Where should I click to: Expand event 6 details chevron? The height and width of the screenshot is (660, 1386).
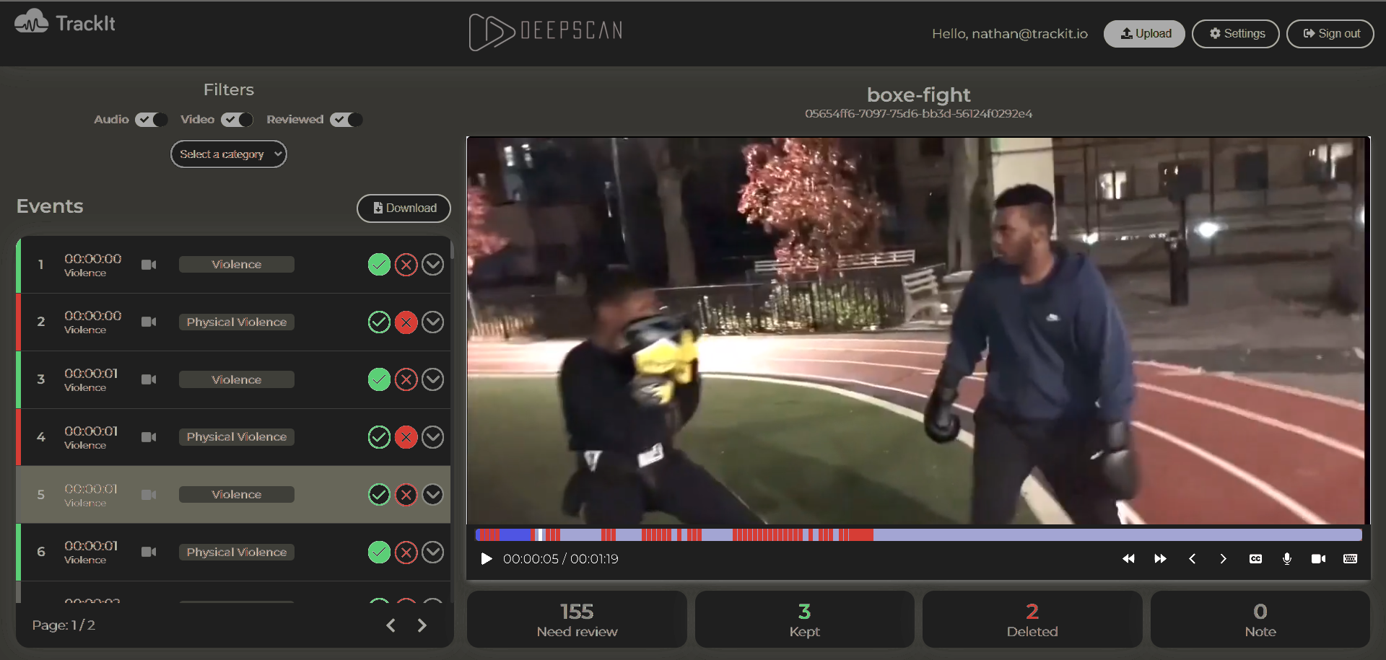432,553
